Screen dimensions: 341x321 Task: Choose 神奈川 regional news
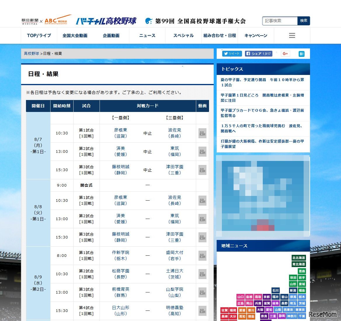pos(292,316)
